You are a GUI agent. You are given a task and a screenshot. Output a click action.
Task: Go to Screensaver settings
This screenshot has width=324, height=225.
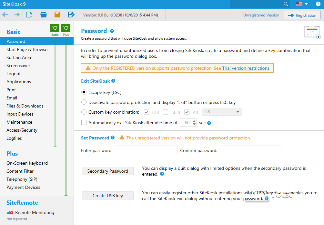pos(18,66)
